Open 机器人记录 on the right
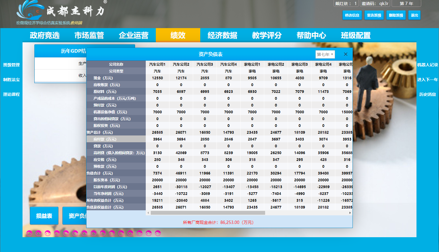 click(x=427, y=65)
